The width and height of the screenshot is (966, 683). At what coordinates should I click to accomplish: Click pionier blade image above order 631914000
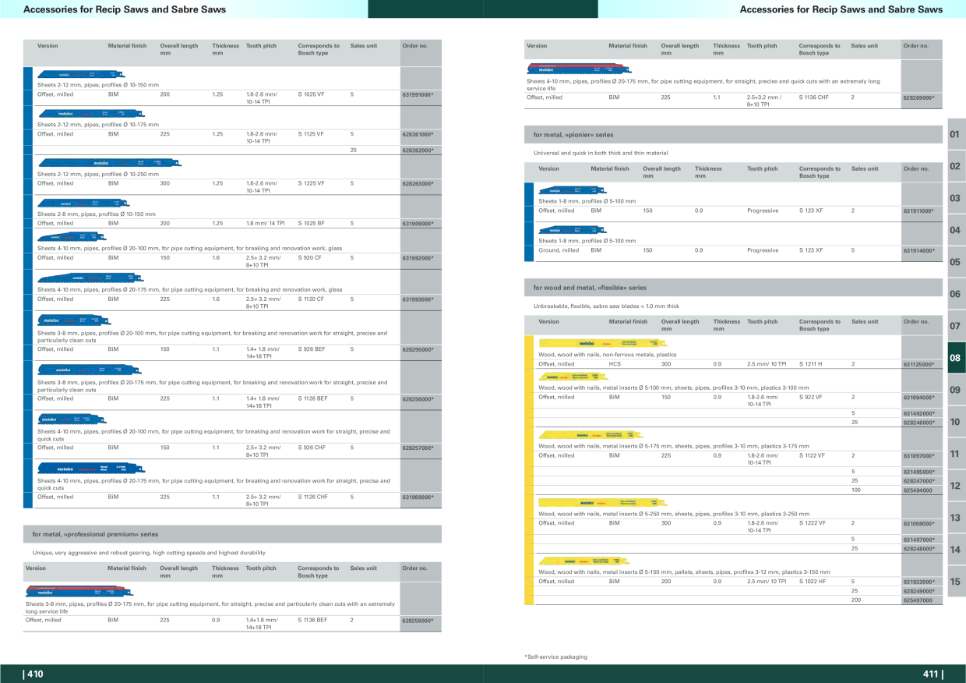click(x=572, y=230)
